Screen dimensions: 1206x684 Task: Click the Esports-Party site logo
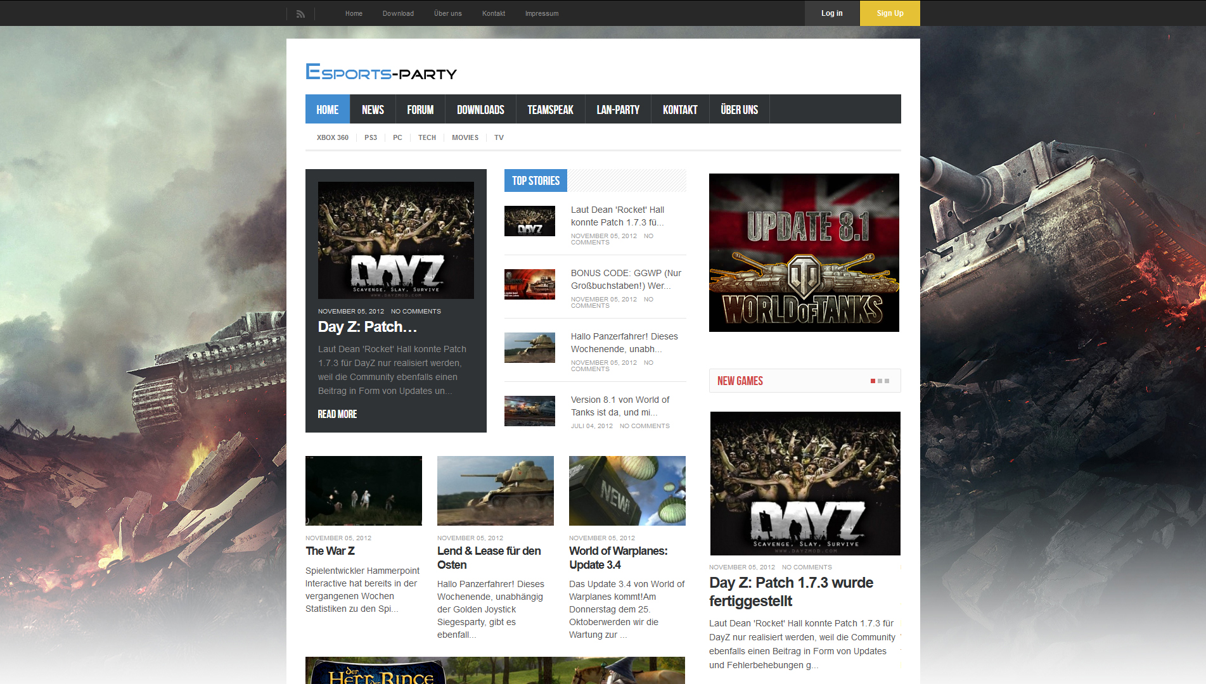tap(381, 72)
